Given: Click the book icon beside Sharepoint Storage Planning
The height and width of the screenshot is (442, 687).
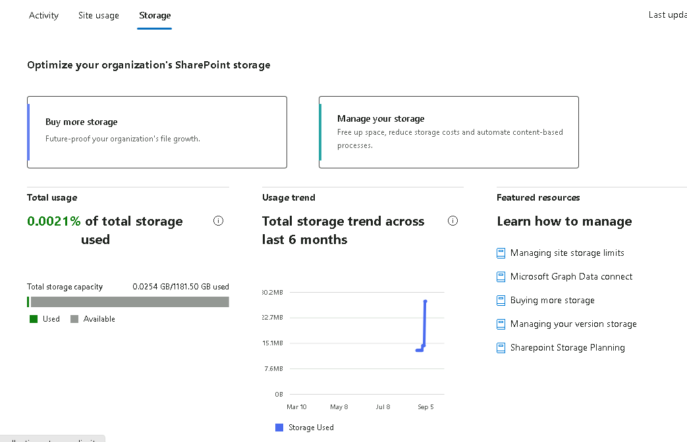Looking at the screenshot, I should [x=501, y=348].
